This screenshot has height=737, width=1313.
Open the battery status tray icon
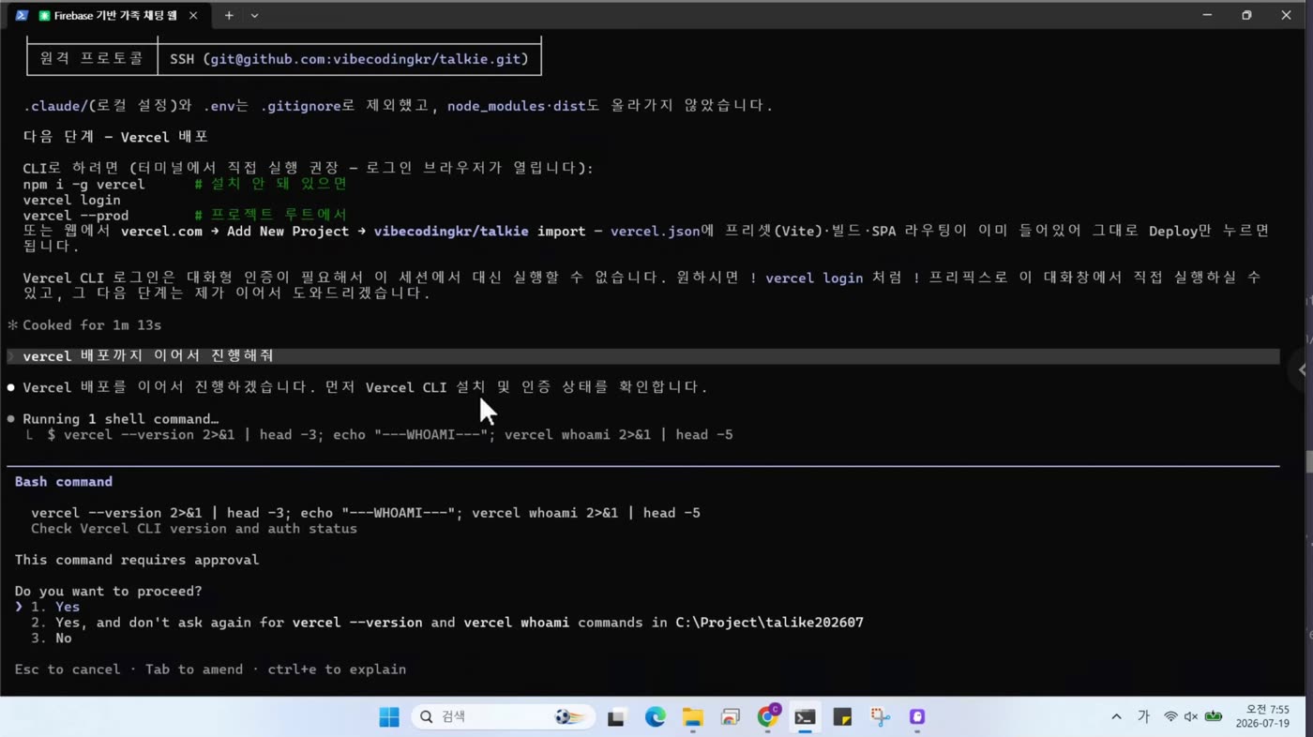coord(1214,717)
